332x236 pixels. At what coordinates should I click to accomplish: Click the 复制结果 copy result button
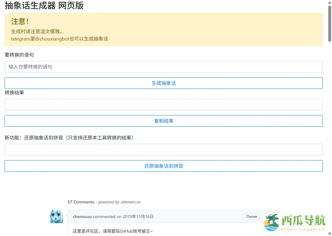(x=164, y=121)
